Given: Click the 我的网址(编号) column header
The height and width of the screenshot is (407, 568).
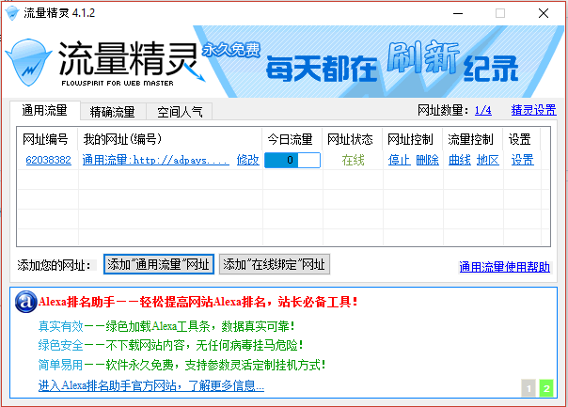Looking at the screenshot, I should click(x=170, y=139).
